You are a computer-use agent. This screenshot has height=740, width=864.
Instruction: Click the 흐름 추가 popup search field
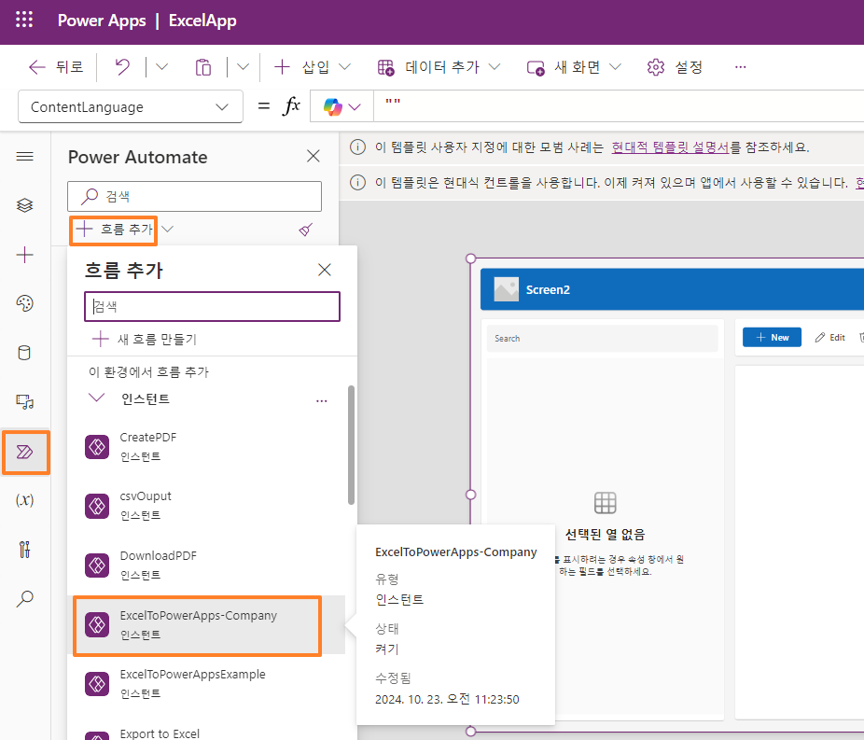pyautogui.click(x=212, y=306)
